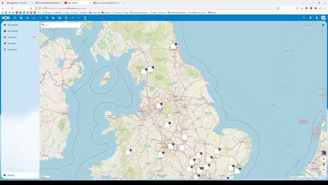Image resolution: width=328 pixels, height=185 pixels.
Task: Switch to Microsoft Publisher Alternative tab
Action: coord(49,3)
